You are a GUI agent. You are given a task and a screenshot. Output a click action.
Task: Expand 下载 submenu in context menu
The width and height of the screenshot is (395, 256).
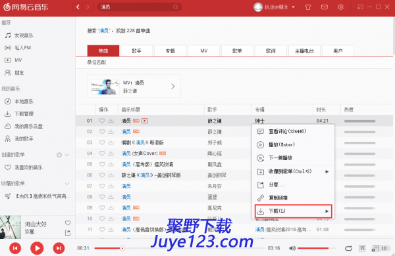coord(293,211)
